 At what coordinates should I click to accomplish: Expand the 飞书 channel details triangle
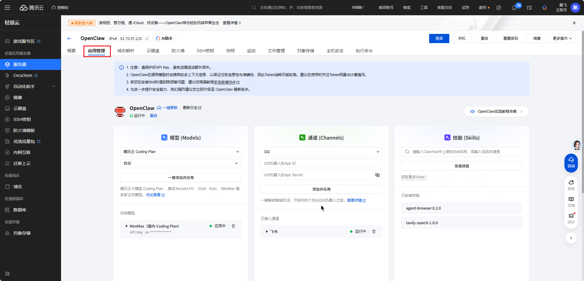(x=267, y=232)
